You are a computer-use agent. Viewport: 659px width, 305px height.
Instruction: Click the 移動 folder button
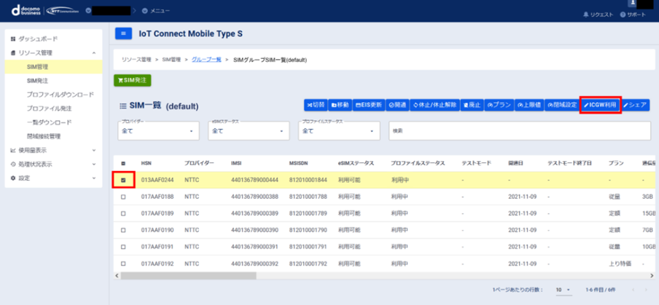pos(340,105)
